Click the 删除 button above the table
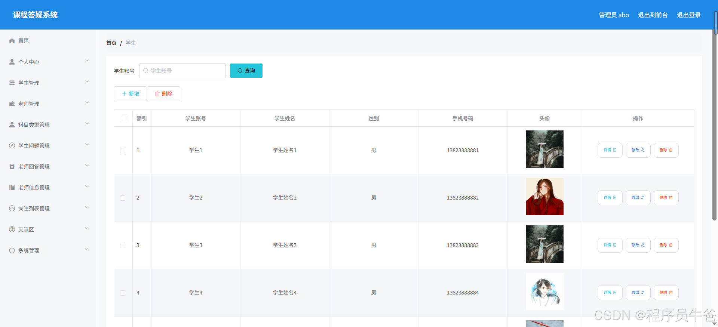Image resolution: width=718 pixels, height=327 pixels. [163, 94]
